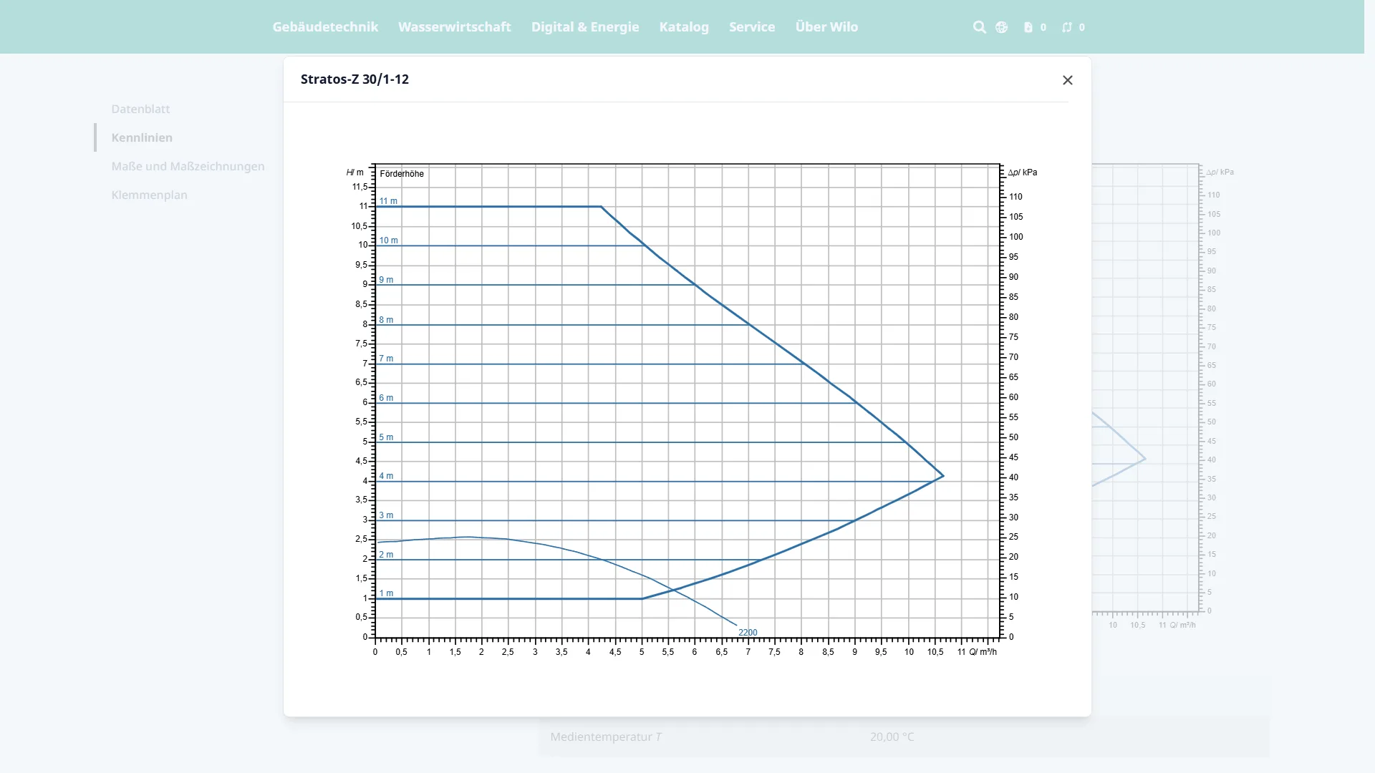Viewport: 1375px width, 773px height.
Task: Open the search magnifier icon
Action: pos(979,27)
